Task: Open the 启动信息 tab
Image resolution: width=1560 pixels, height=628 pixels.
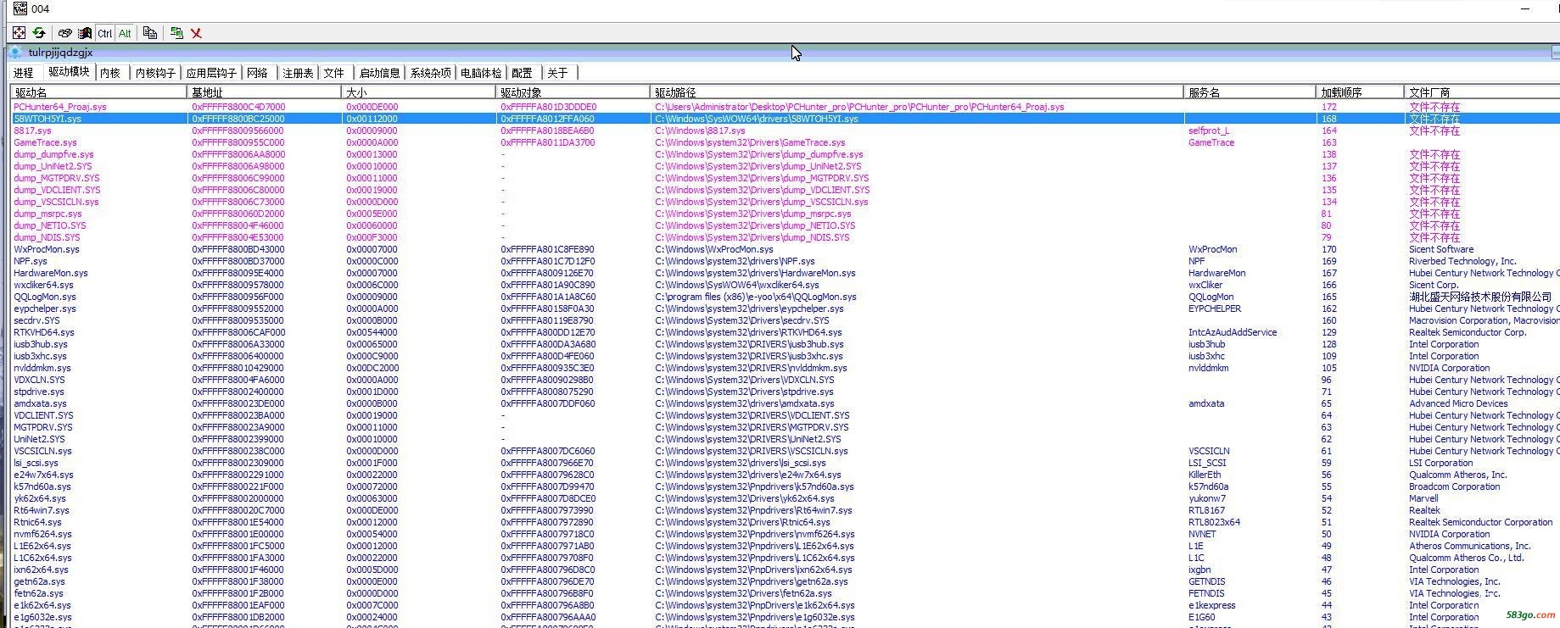Action: pyautogui.click(x=379, y=73)
